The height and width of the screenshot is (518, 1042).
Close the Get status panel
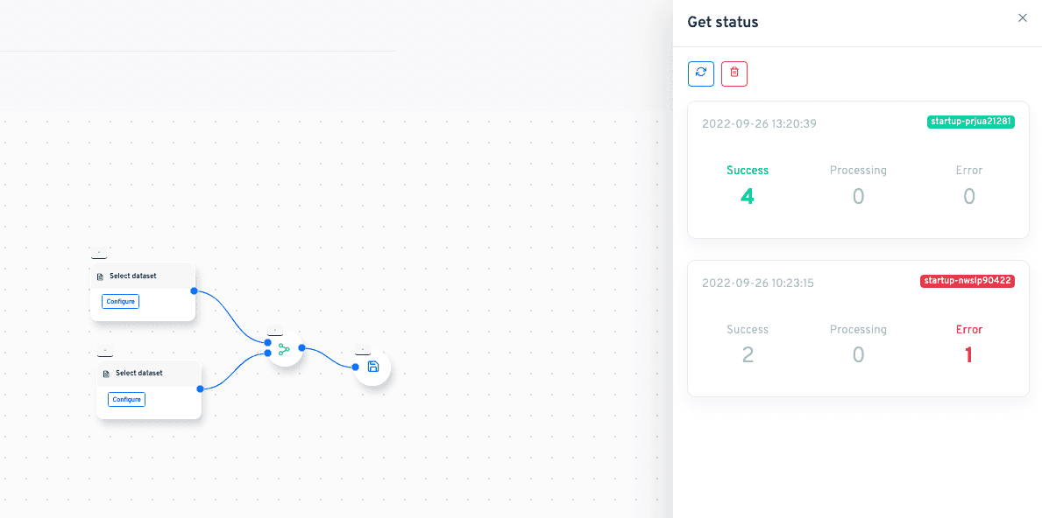click(1023, 17)
